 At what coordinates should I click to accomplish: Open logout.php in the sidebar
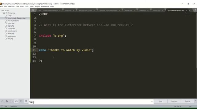(x=11, y=28)
